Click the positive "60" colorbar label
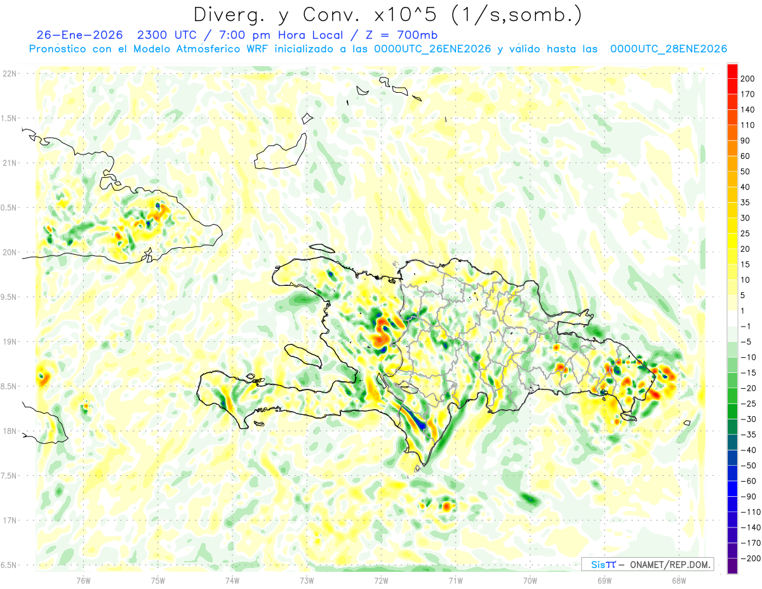 click(746, 156)
